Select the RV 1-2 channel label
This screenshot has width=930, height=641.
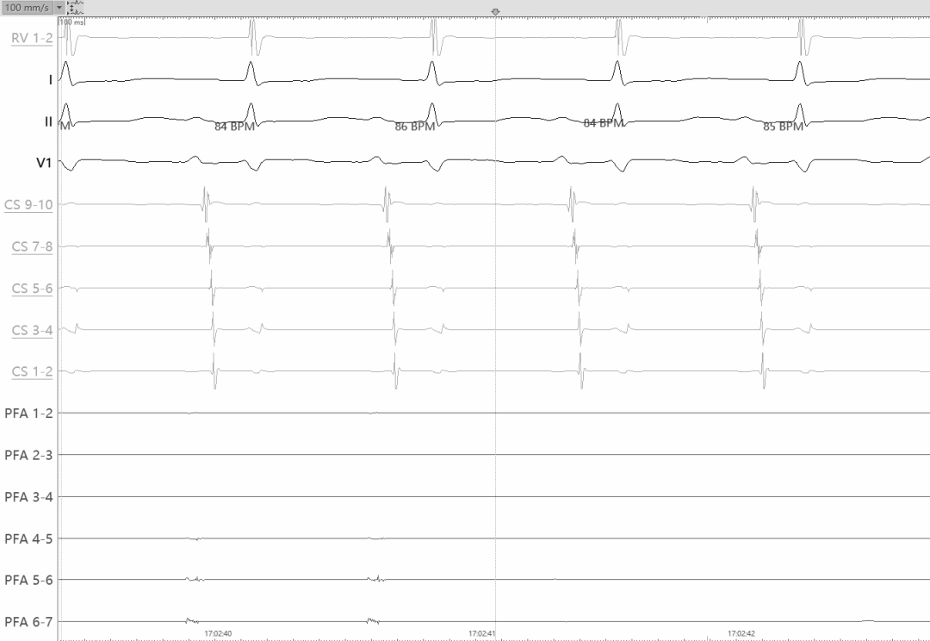(32, 37)
